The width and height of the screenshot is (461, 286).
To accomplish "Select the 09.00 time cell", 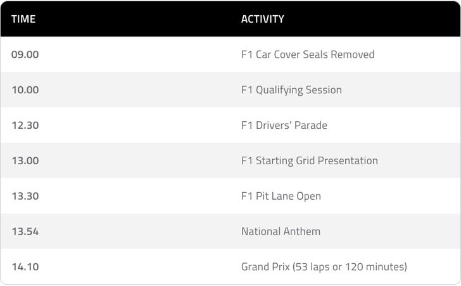I will pos(25,55).
